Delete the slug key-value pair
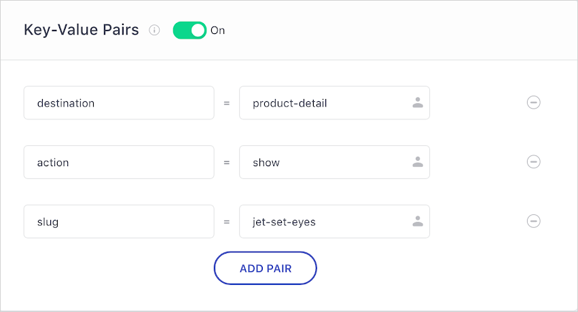Image resolution: width=578 pixels, height=312 pixels. 534,221
